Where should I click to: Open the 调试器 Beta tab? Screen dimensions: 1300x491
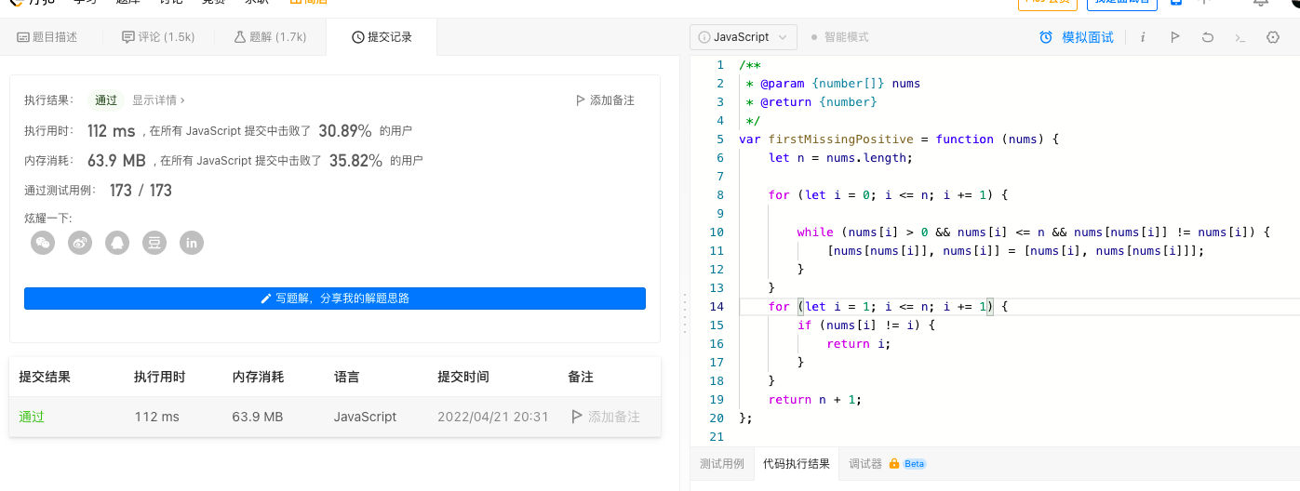[x=887, y=463]
